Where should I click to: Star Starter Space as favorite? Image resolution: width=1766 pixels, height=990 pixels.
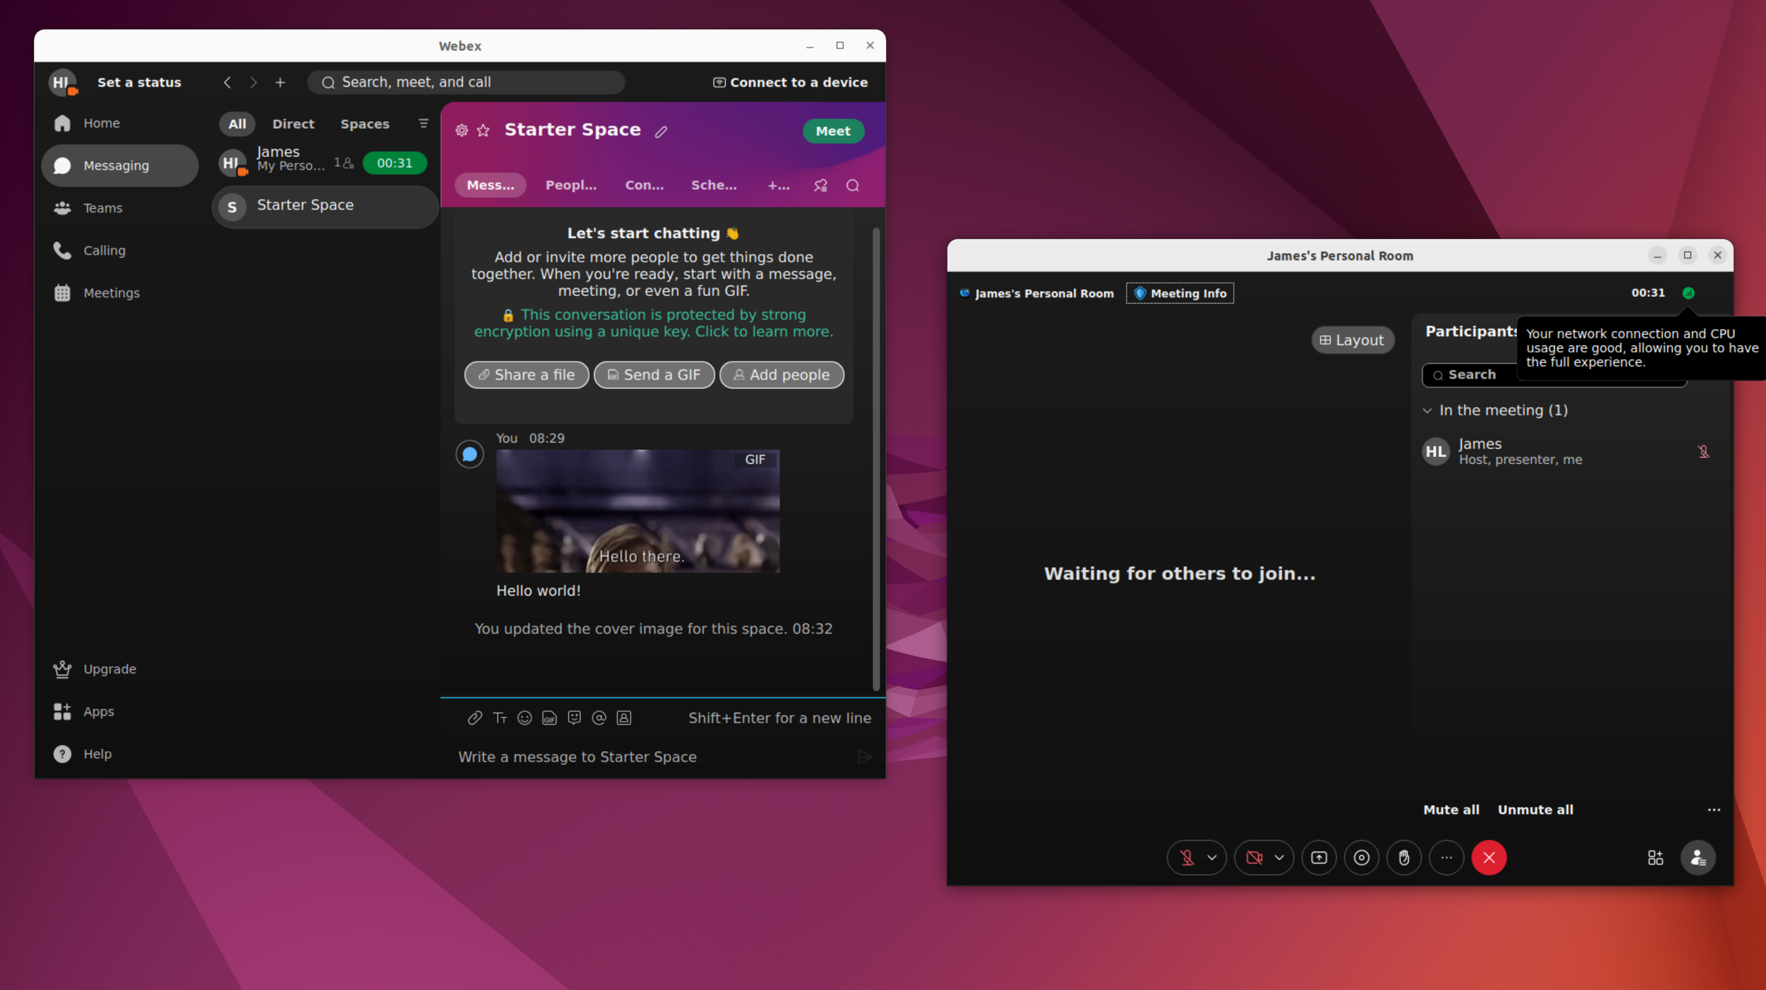[x=483, y=130]
